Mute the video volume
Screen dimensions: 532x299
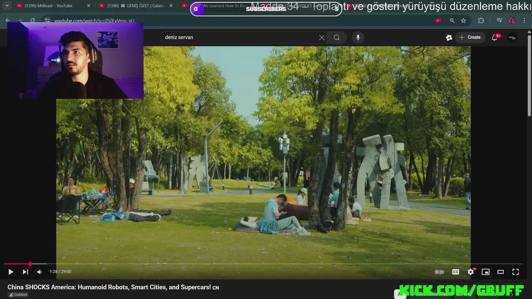tap(39, 272)
